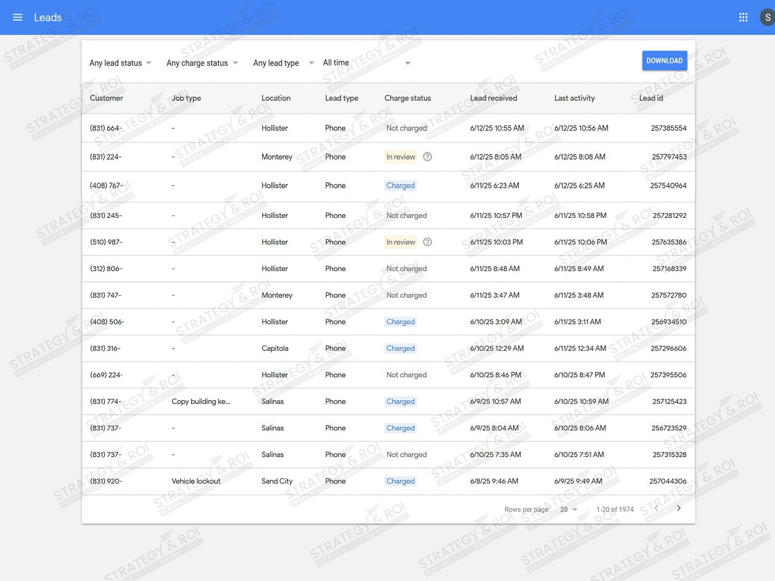
Task: Go to previous page of leads
Action: (x=656, y=508)
